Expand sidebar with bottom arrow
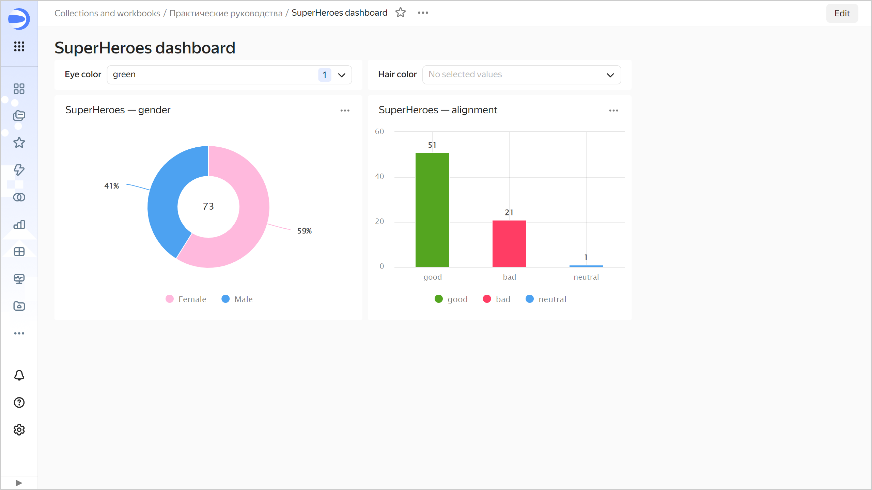This screenshot has width=872, height=490. click(x=19, y=483)
